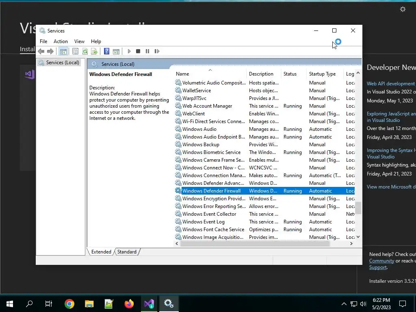Select Windows Audio Endpoint Builder service
The height and width of the screenshot is (312, 416).
pyautogui.click(x=264, y=136)
